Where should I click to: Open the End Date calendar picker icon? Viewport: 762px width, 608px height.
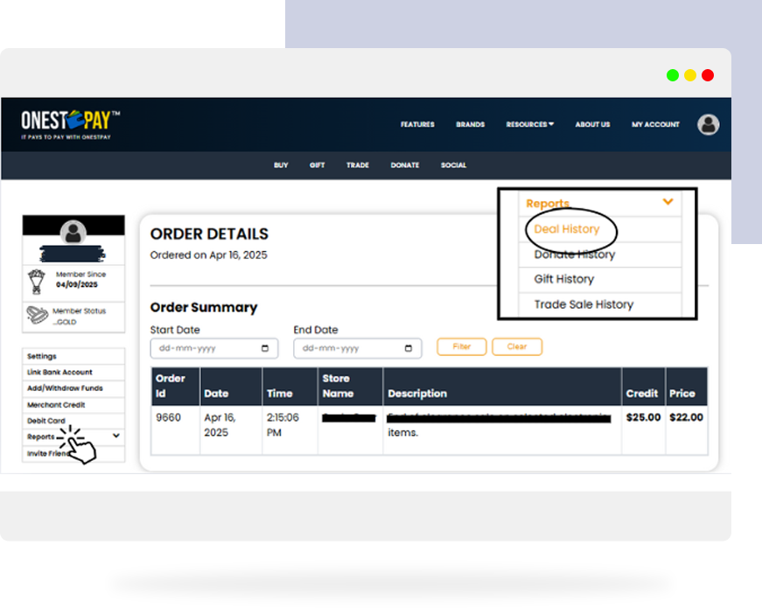[409, 348]
